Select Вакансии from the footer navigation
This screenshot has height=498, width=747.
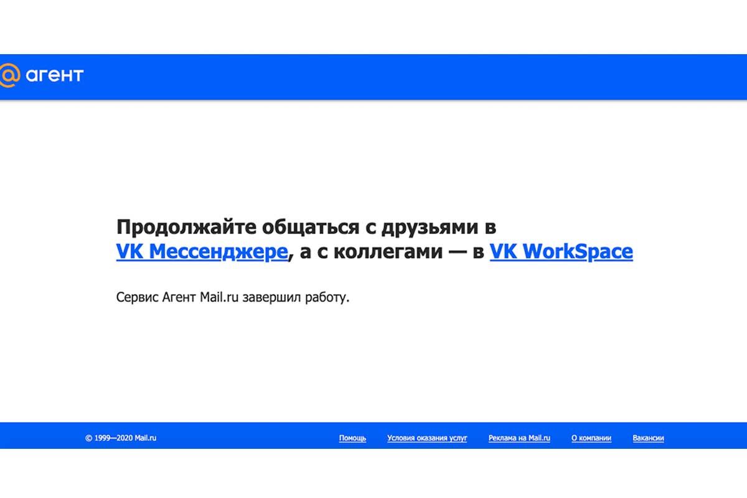(647, 438)
